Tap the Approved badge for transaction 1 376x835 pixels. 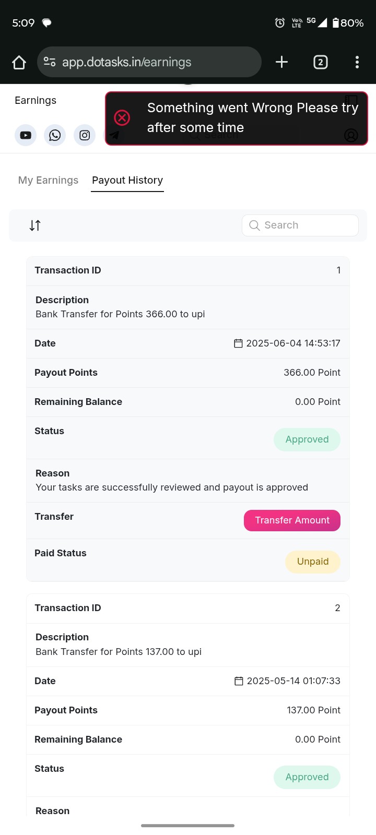[307, 439]
